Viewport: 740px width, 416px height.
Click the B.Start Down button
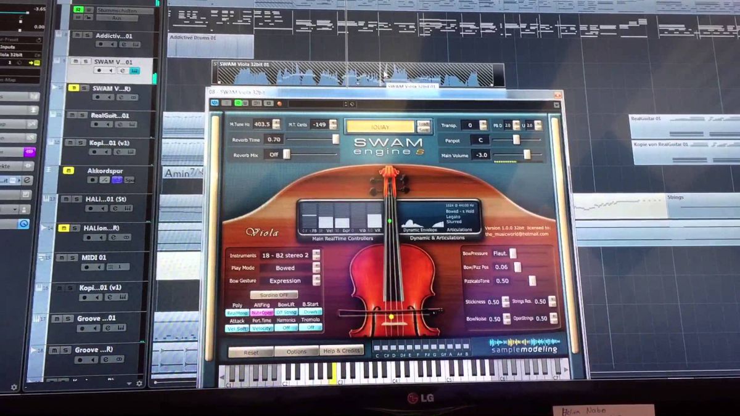pos(311,312)
